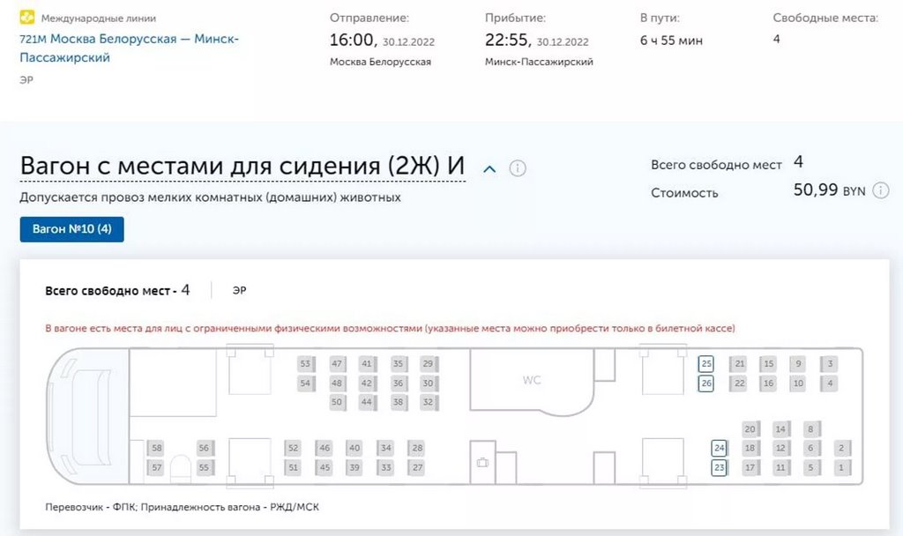Open the info icon next to 50,99 BYN price
This screenshot has height=536, width=903.
[880, 190]
